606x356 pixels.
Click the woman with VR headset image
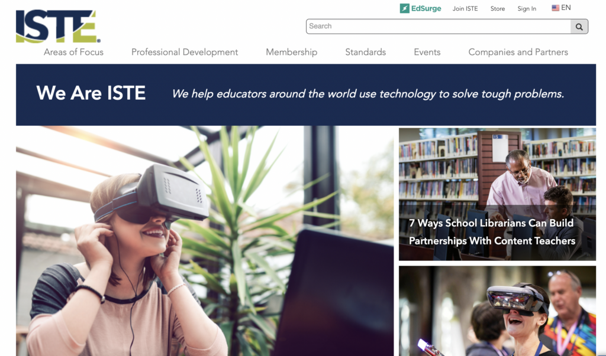point(204,241)
